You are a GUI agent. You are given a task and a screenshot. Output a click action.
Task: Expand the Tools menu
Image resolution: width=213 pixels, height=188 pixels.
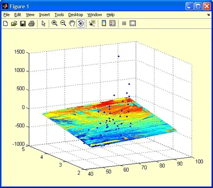click(x=59, y=15)
